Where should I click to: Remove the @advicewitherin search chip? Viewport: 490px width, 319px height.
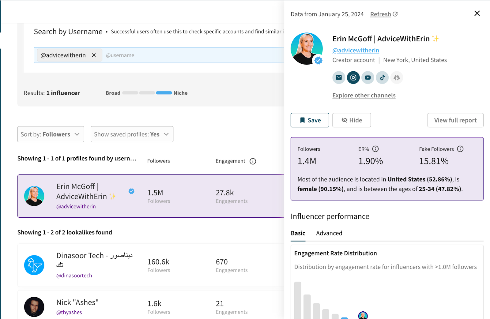94,55
